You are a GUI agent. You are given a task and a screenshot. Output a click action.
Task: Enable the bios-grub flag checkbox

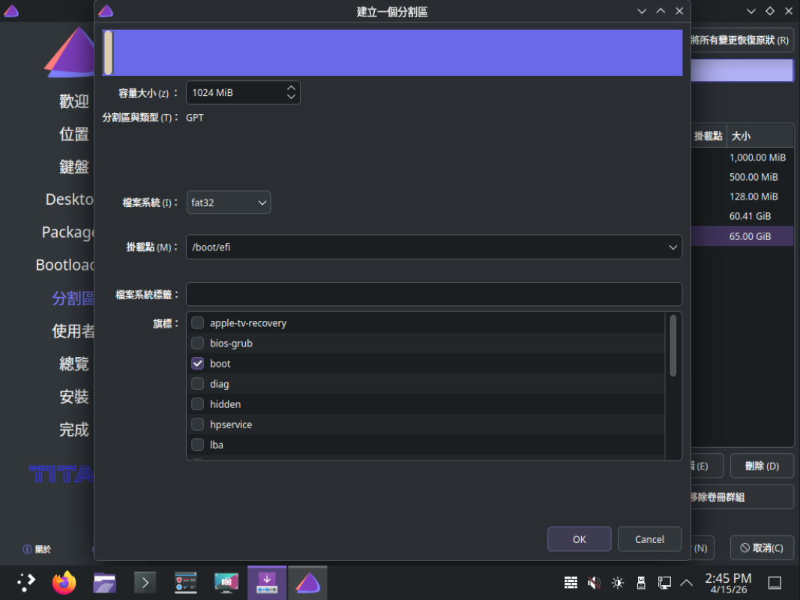tap(198, 343)
